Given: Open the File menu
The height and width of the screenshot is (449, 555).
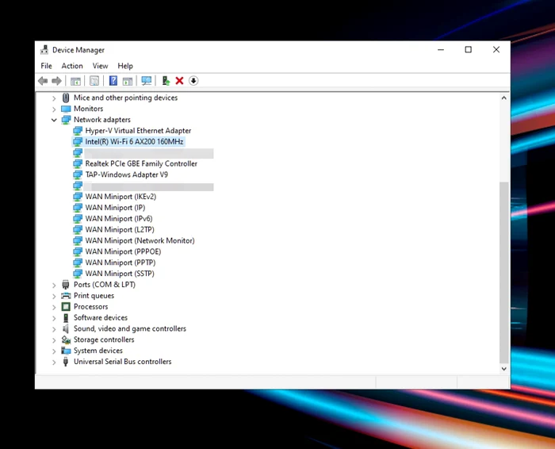Looking at the screenshot, I should (x=46, y=66).
